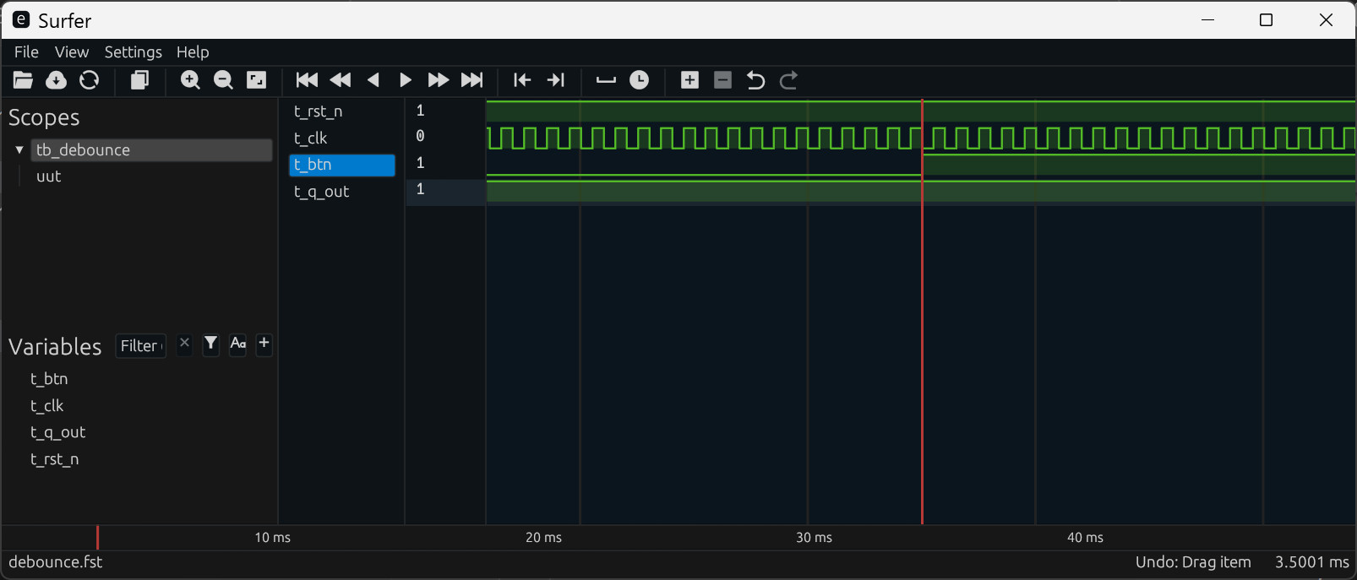
Task: Add all variables with plus button
Action: pyautogui.click(x=264, y=344)
